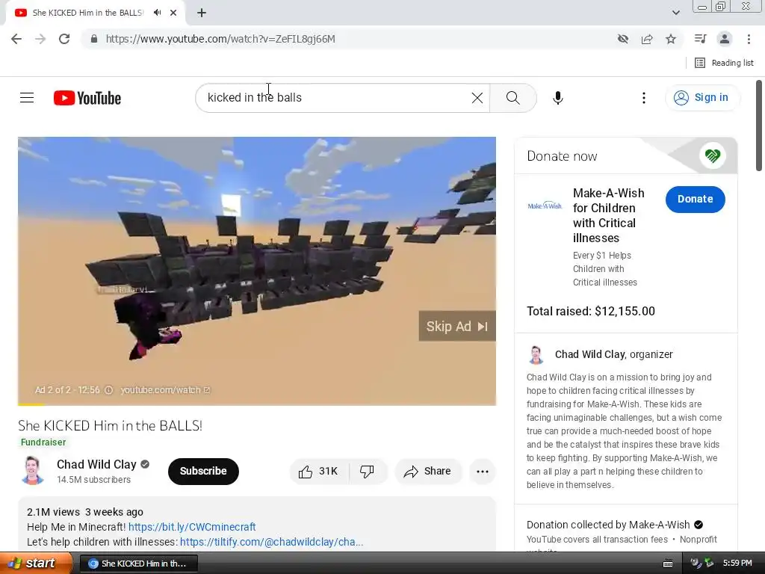The width and height of the screenshot is (765, 574).
Task: Open the ad info circle icon
Action: [109, 390]
